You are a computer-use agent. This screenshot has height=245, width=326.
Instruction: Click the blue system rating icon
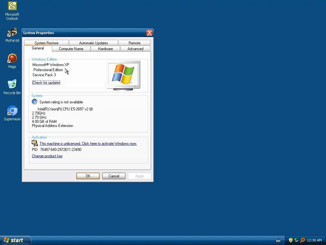click(x=34, y=102)
